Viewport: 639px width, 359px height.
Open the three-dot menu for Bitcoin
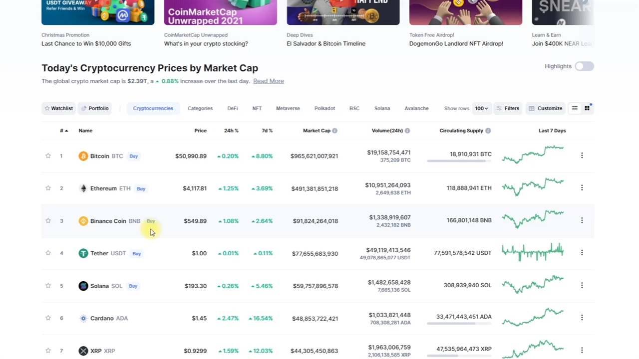(x=582, y=156)
